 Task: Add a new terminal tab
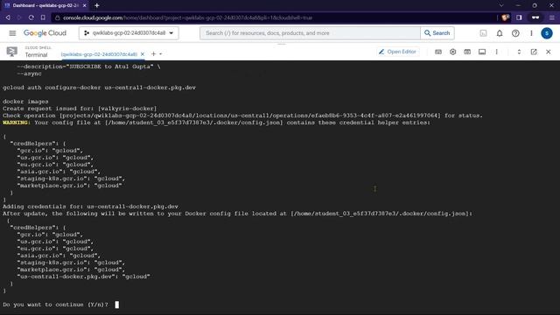coord(154,54)
